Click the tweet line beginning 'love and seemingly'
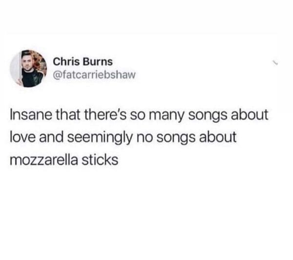 pyautogui.click(x=123, y=138)
